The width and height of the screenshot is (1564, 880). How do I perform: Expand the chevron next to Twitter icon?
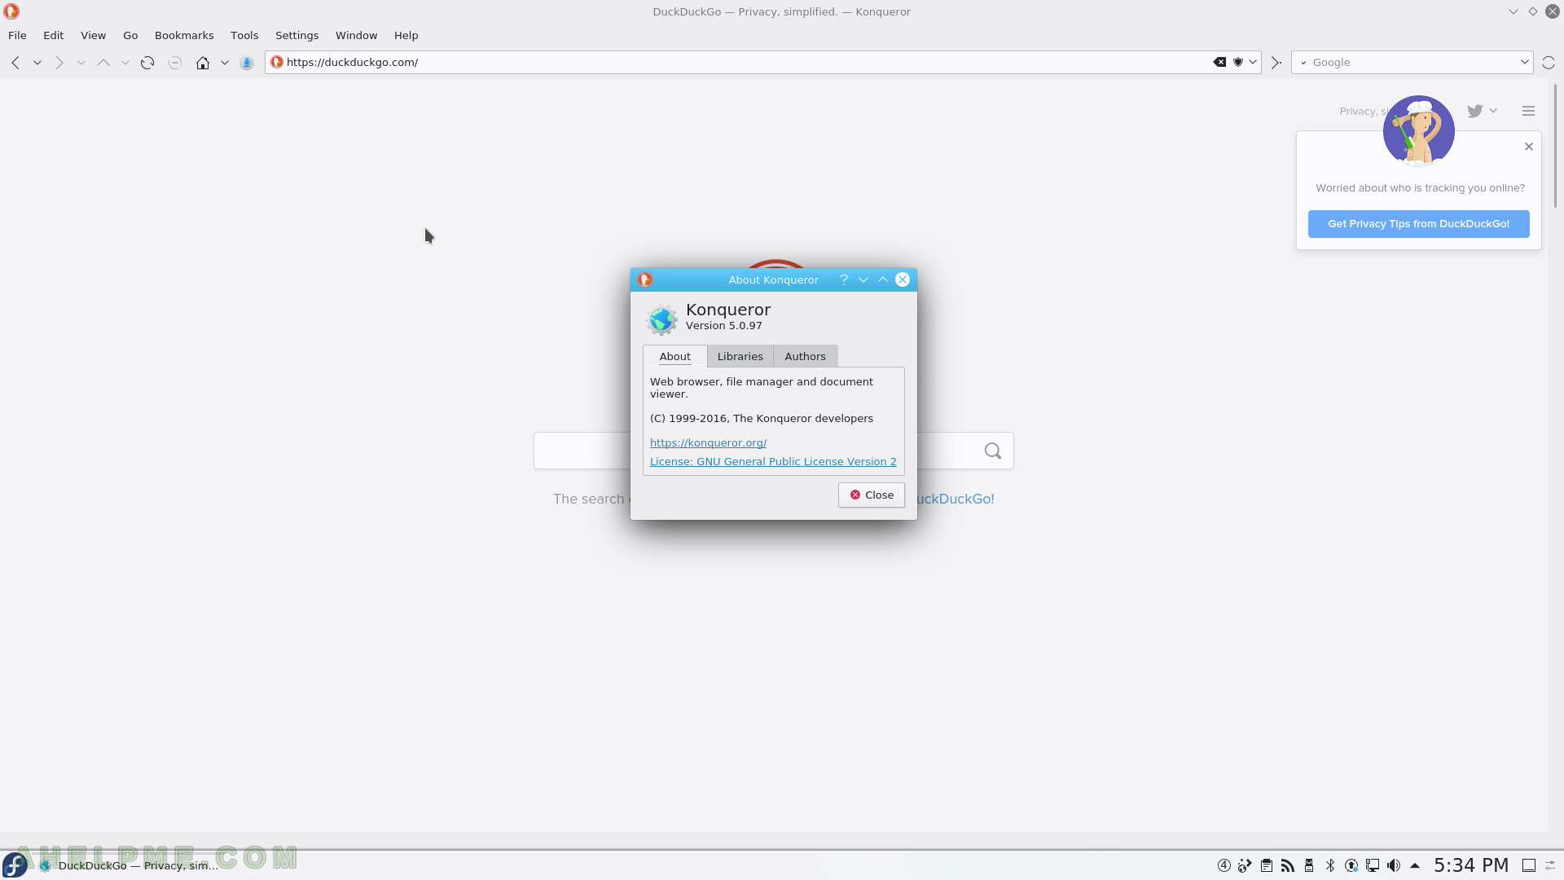tap(1493, 111)
